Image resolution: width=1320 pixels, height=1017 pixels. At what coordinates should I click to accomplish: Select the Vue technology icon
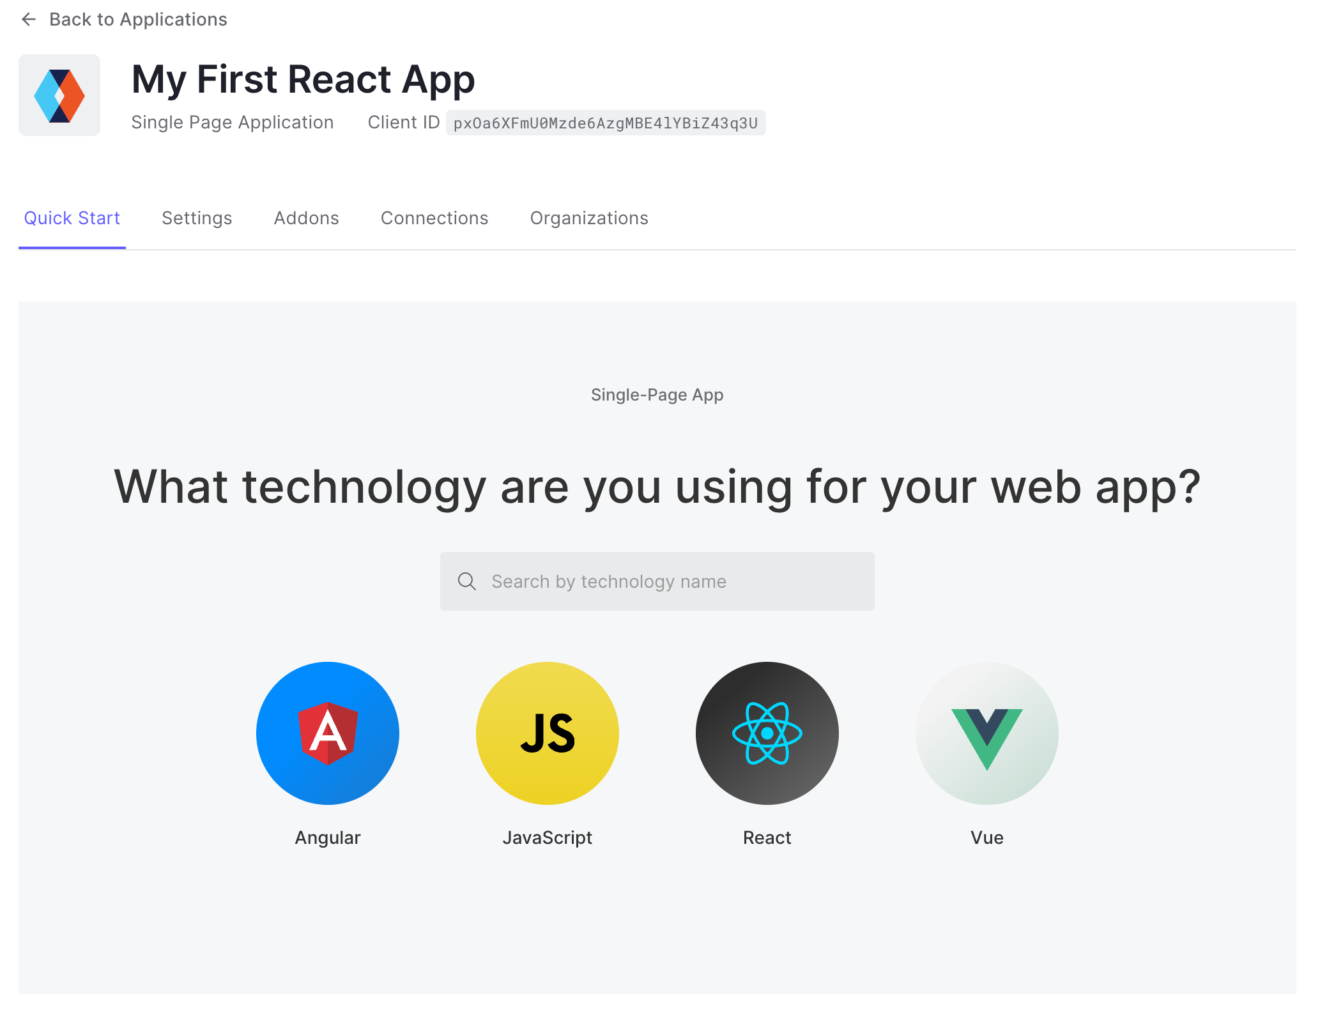[x=986, y=734]
